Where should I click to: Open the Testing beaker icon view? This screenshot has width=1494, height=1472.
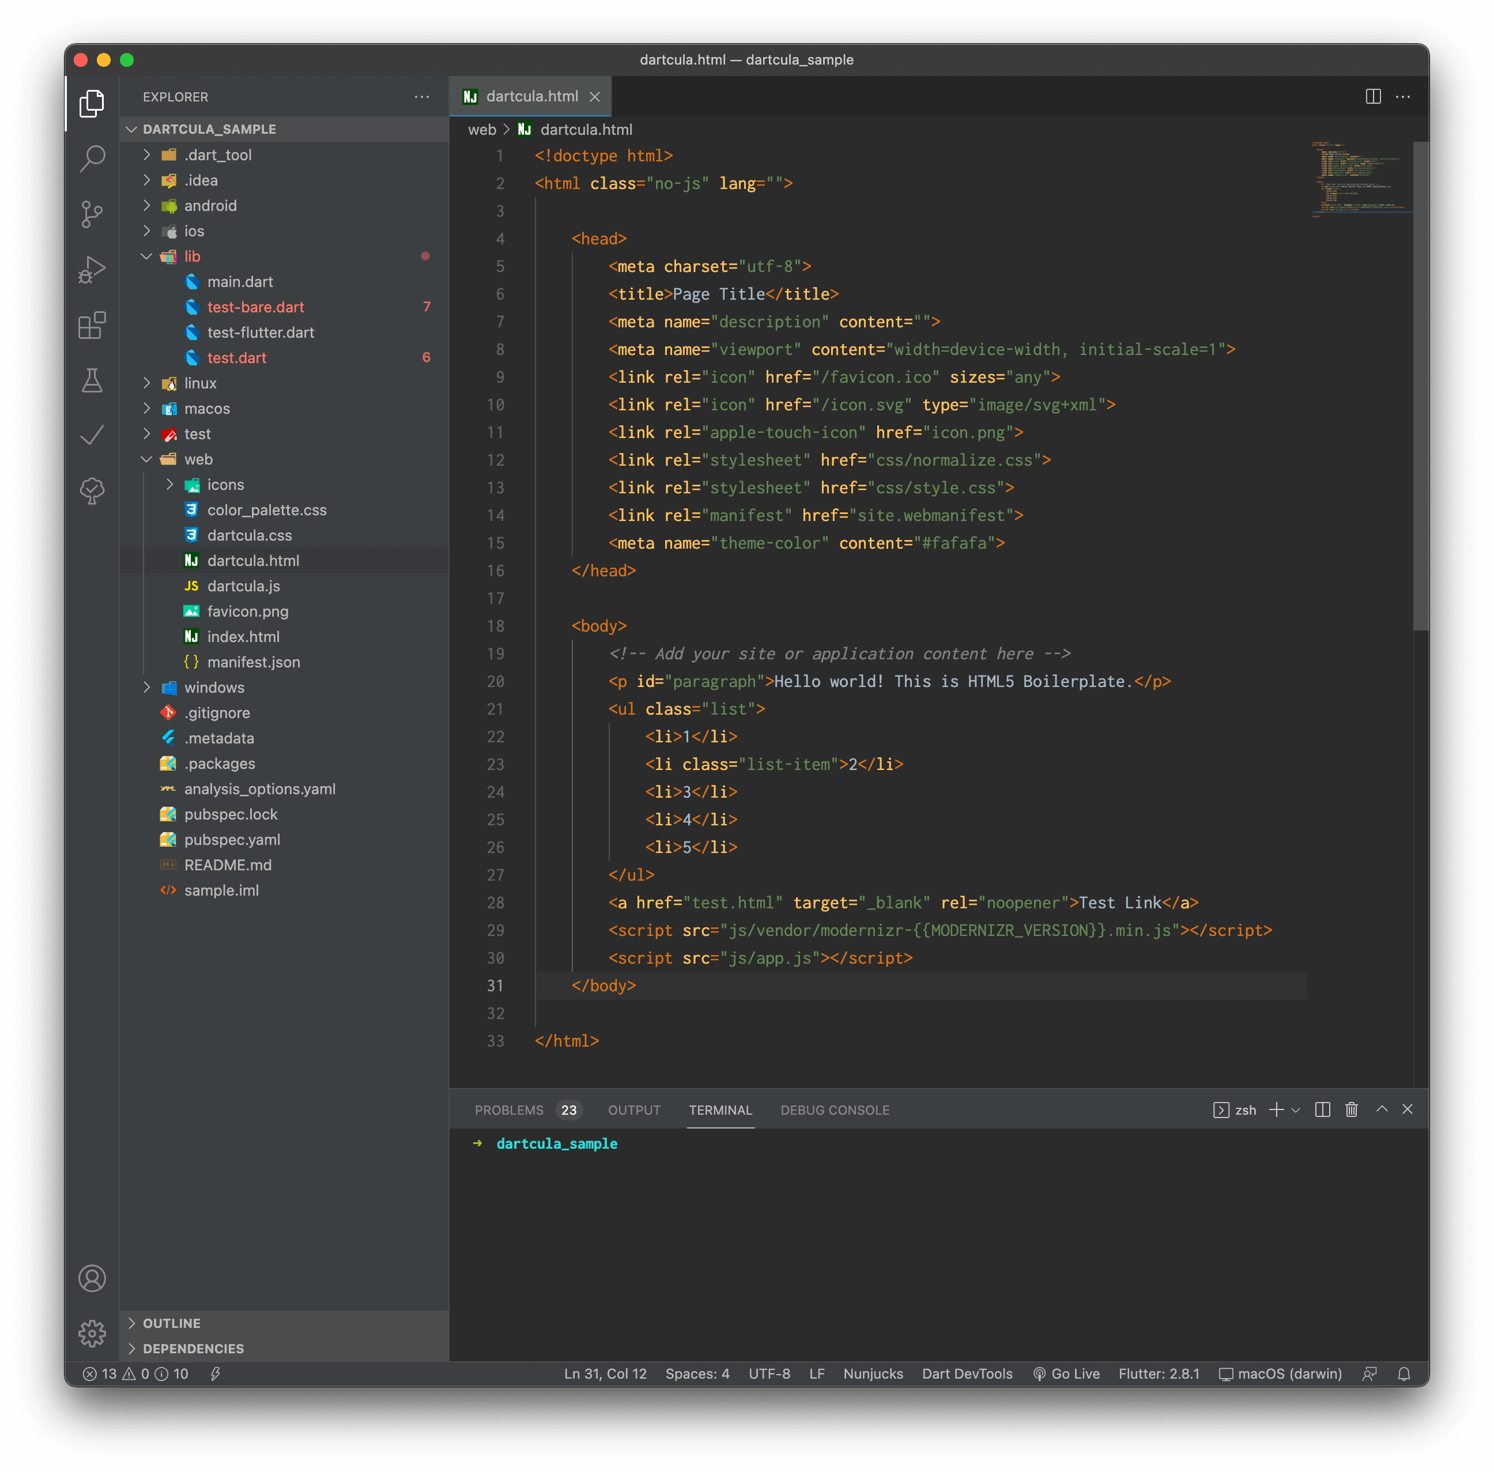[x=92, y=380]
